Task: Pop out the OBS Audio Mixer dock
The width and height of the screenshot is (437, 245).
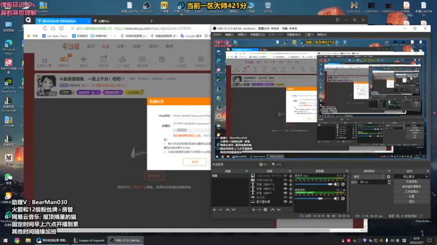Action: (347, 171)
